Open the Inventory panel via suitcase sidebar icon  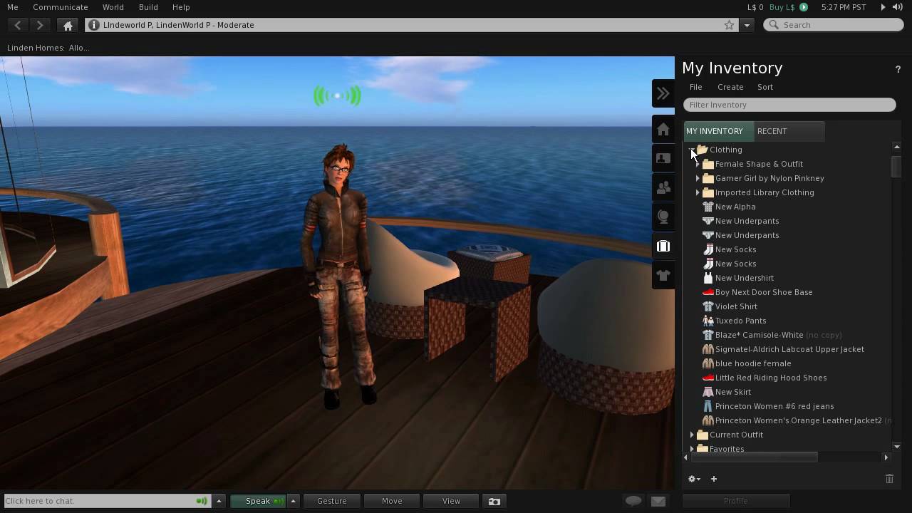(x=663, y=246)
